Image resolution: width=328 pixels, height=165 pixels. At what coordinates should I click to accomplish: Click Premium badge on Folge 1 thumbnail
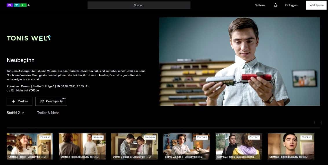click(45, 137)
